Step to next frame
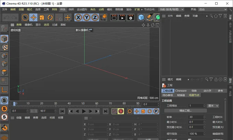 pos(90,111)
